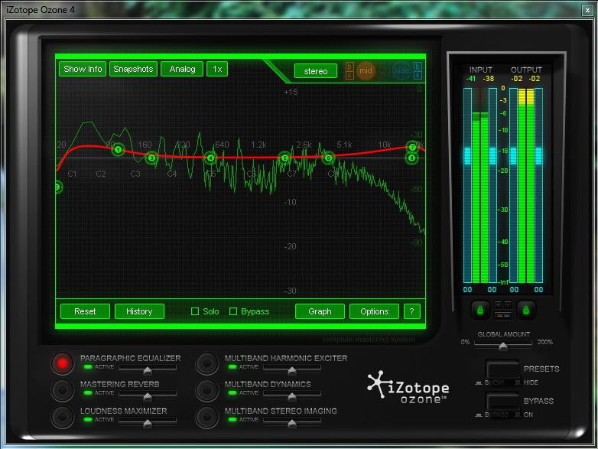Viewport: 598px width, 449px height.
Task: Open the Multiband Dynamics module round button
Action: (206, 390)
